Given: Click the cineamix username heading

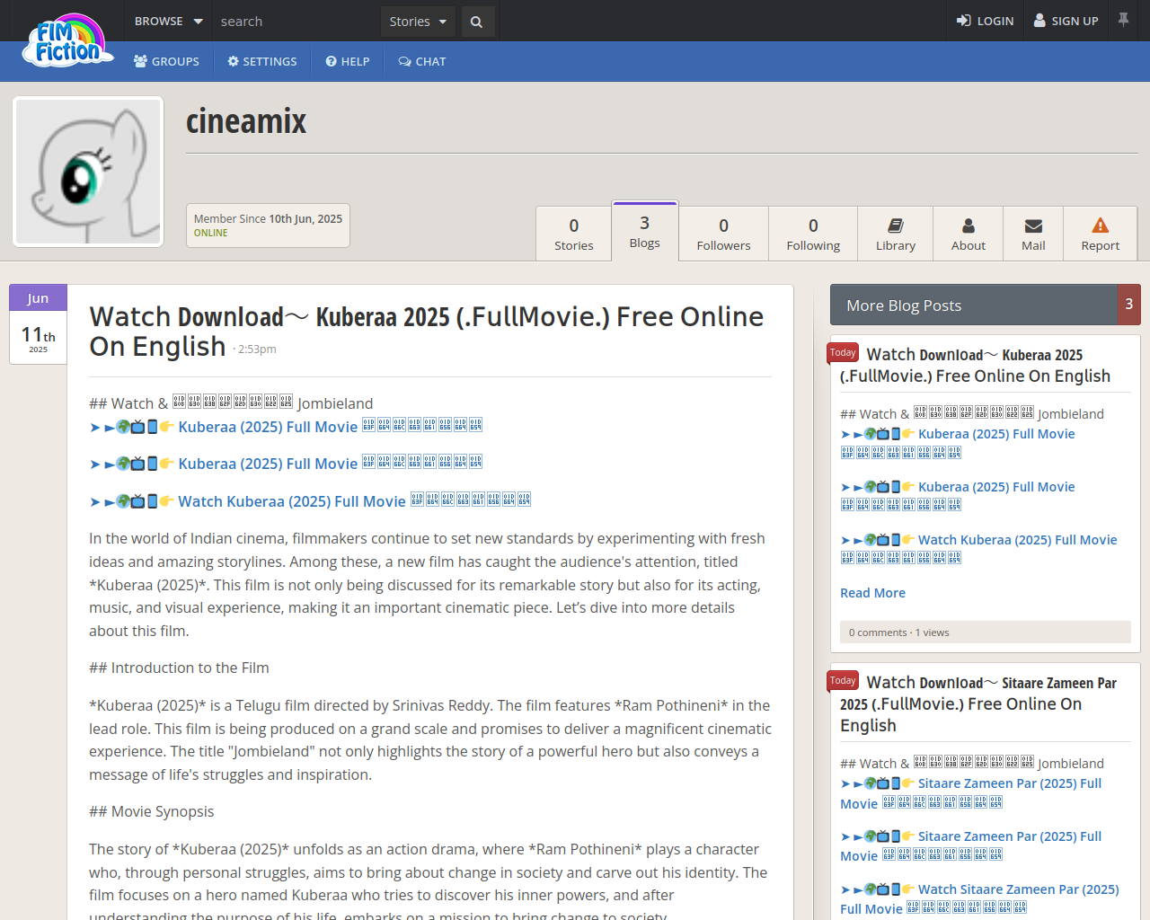Looking at the screenshot, I should (246, 121).
